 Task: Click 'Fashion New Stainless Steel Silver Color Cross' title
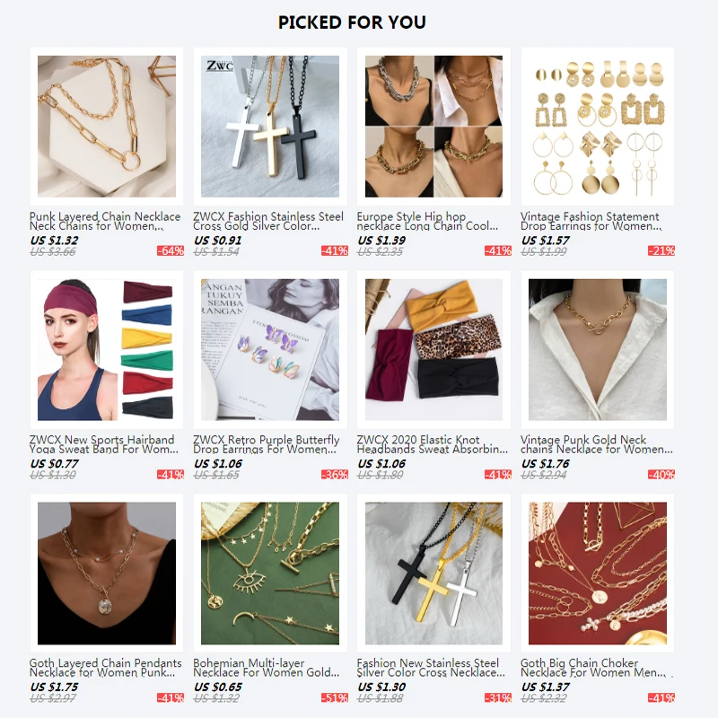(x=431, y=668)
